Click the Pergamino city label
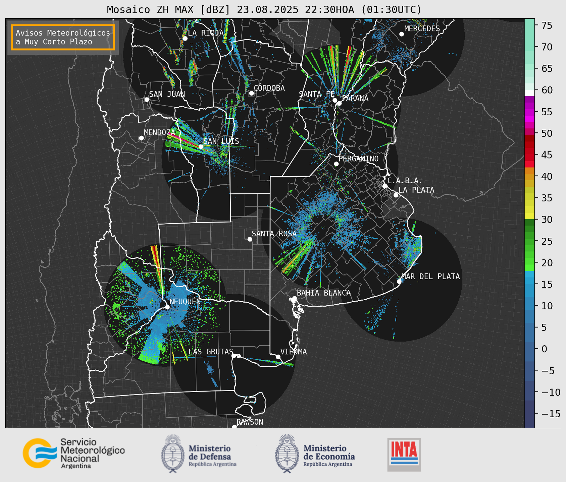This screenshot has width=566, height=482. (358, 159)
